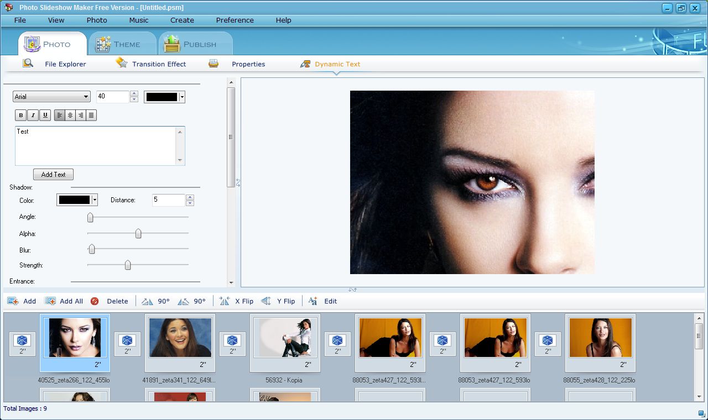This screenshot has height=420, width=708.
Task: Open the Preference menu
Action: (235, 20)
